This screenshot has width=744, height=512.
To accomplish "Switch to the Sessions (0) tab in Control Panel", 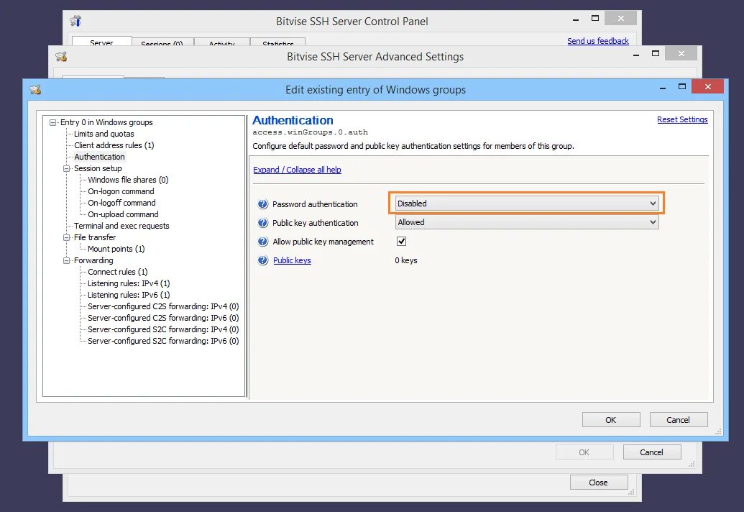I will pyautogui.click(x=162, y=42).
